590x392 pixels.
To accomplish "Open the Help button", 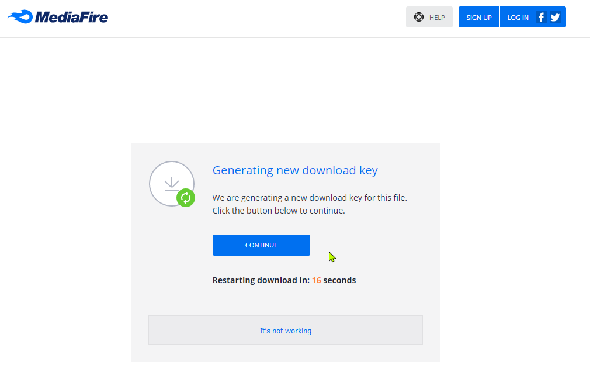I will click(429, 17).
